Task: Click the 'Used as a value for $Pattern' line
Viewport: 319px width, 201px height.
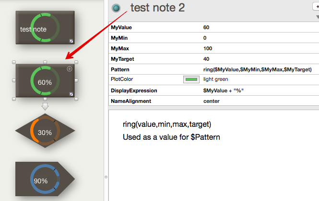Action: pyautogui.click(x=171, y=137)
